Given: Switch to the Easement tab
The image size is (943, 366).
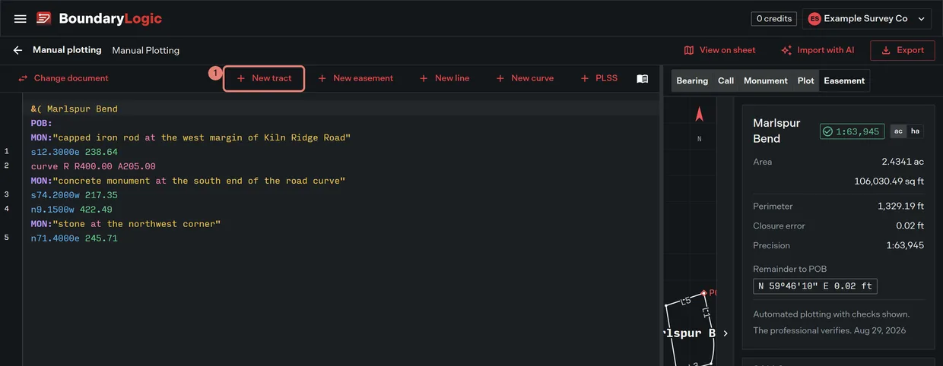Looking at the screenshot, I should (844, 80).
